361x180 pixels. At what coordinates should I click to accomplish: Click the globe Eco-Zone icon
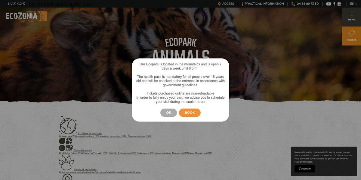coord(68,125)
